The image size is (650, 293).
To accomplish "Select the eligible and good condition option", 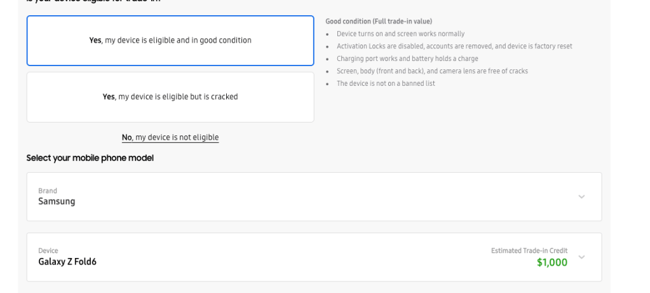I will pyautogui.click(x=170, y=41).
